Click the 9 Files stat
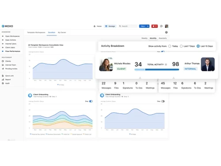Viewport: 221px width, 166px height. 116,85
